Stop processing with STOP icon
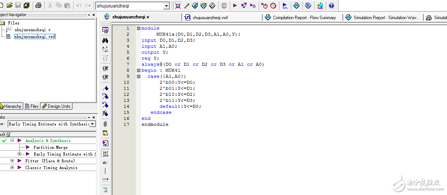This screenshot has height=195, width=447. [x=224, y=5]
